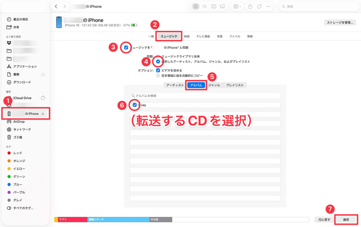This screenshot has width=361, height=227.
Task: Open Documents (書類) in sidebar
Action: 16,74
